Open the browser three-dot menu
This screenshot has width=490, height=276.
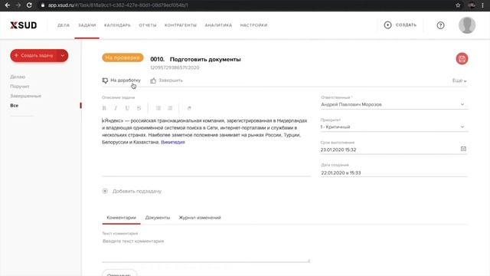pyautogui.click(x=482, y=5)
